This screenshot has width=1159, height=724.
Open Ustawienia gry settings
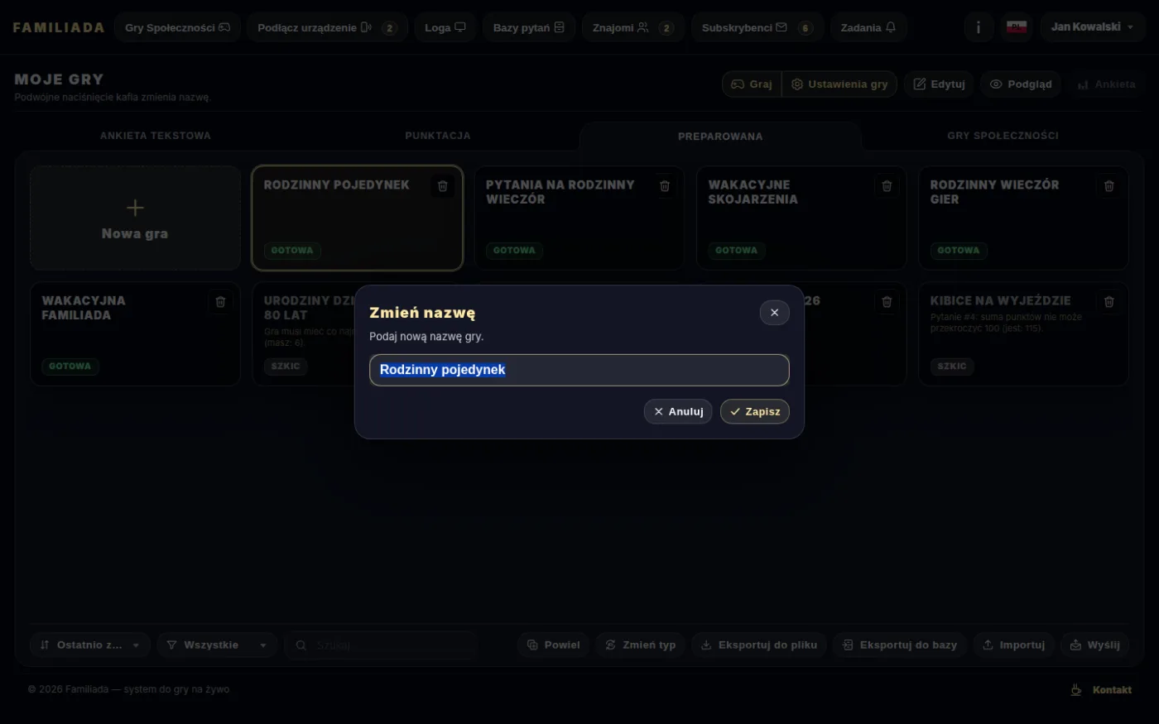(x=839, y=84)
